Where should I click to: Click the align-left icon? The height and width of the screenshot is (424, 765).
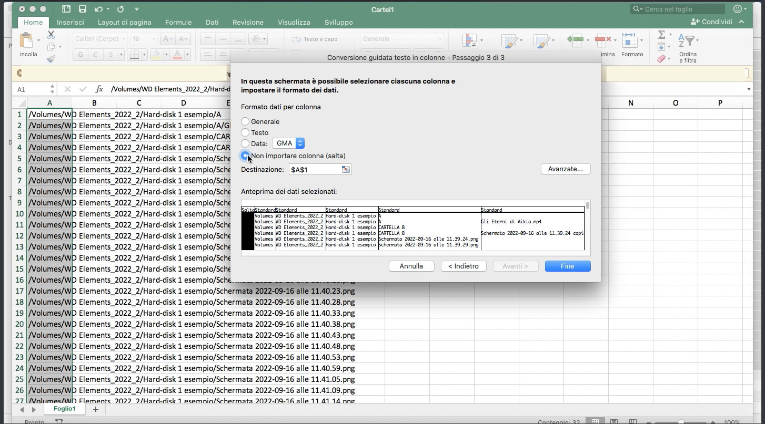[x=208, y=55]
